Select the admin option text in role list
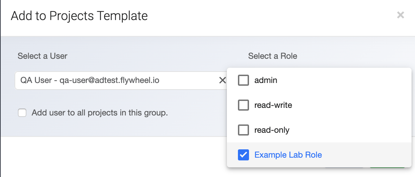Screen dimensions: 415x177 click(x=266, y=81)
